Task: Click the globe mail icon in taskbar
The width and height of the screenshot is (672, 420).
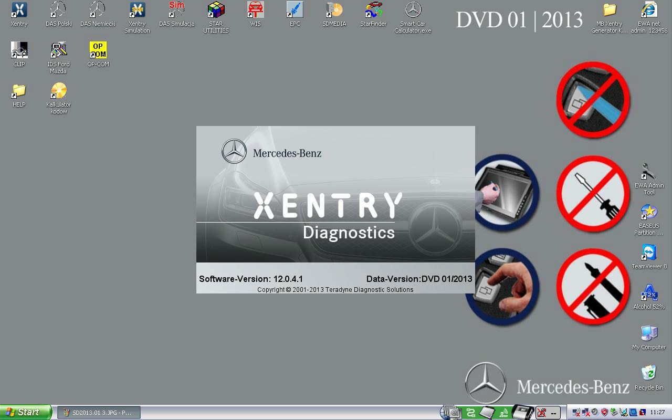Action: coord(450,413)
